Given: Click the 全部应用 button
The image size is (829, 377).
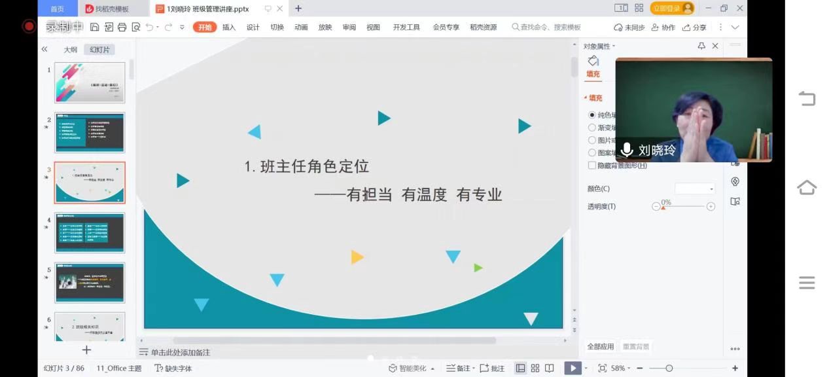Looking at the screenshot, I should pyautogui.click(x=600, y=347).
